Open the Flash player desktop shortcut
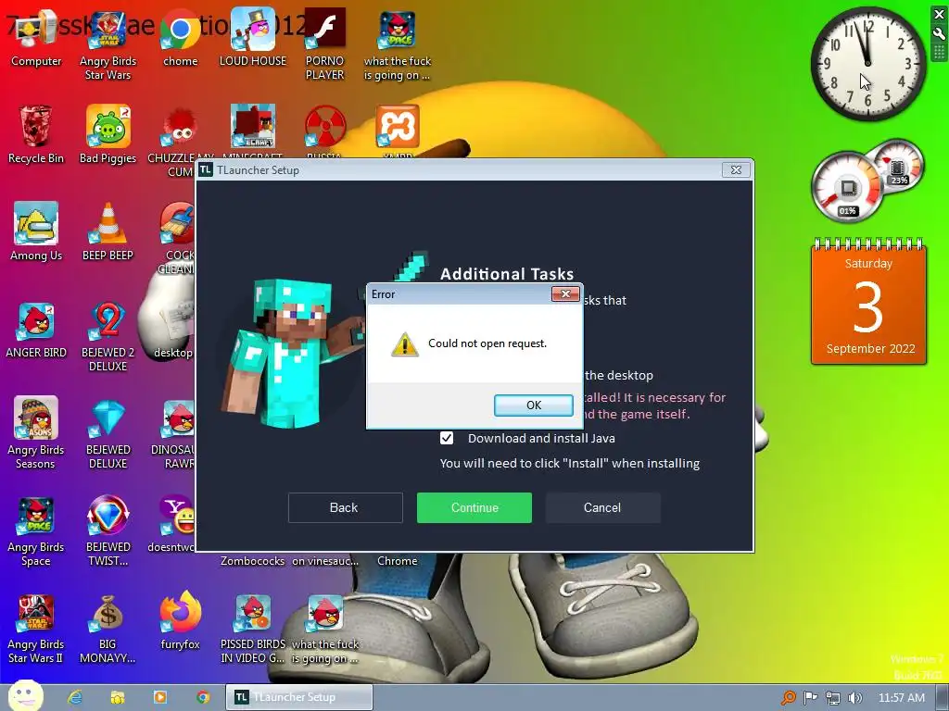The image size is (949, 711). 325,44
